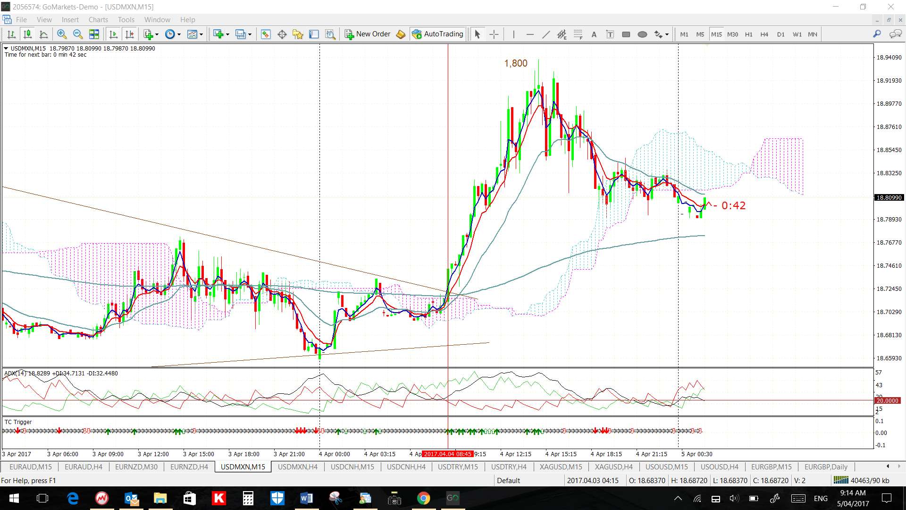This screenshot has width=906, height=510.
Task: Open Data Window crosshair-target icon
Action: (282, 34)
